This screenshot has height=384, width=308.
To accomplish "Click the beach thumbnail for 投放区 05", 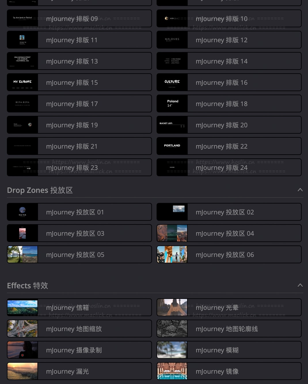I will pos(22,254).
